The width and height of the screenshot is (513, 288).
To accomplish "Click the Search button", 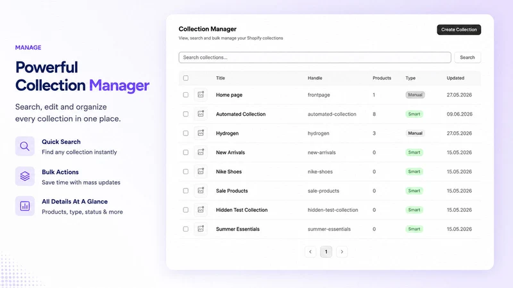I will (467, 58).
